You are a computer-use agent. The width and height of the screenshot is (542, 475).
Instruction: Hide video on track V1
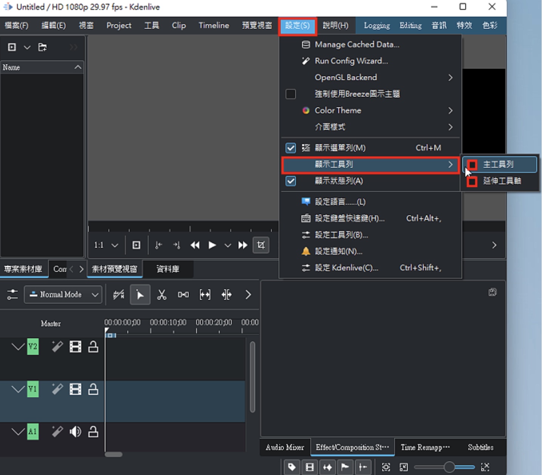76,389
